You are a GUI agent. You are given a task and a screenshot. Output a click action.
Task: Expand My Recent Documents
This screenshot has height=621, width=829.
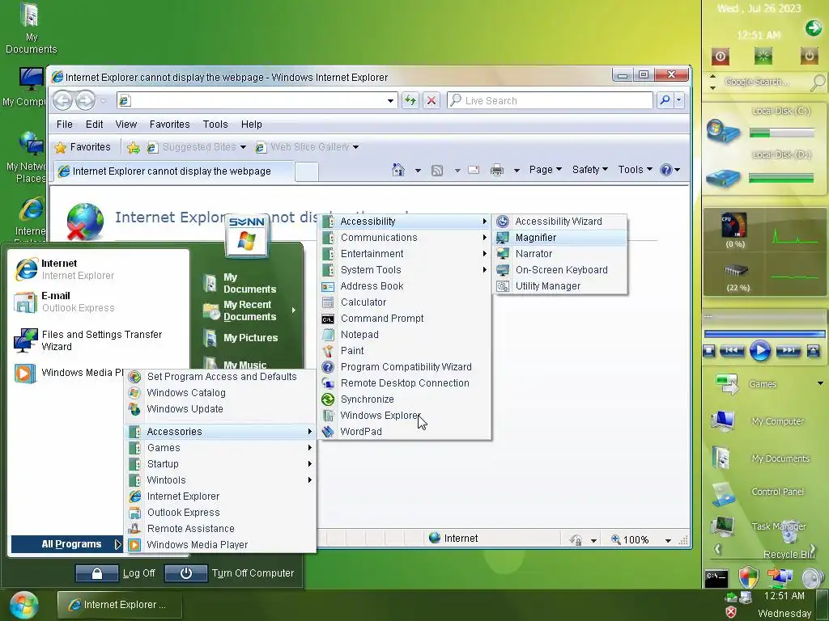248,311
